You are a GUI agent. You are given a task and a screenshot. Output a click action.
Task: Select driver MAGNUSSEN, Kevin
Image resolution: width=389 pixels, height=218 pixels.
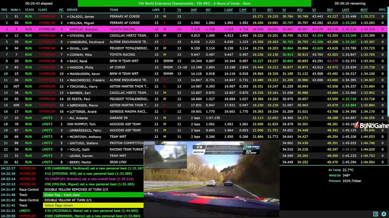click(x=85, y=74)
